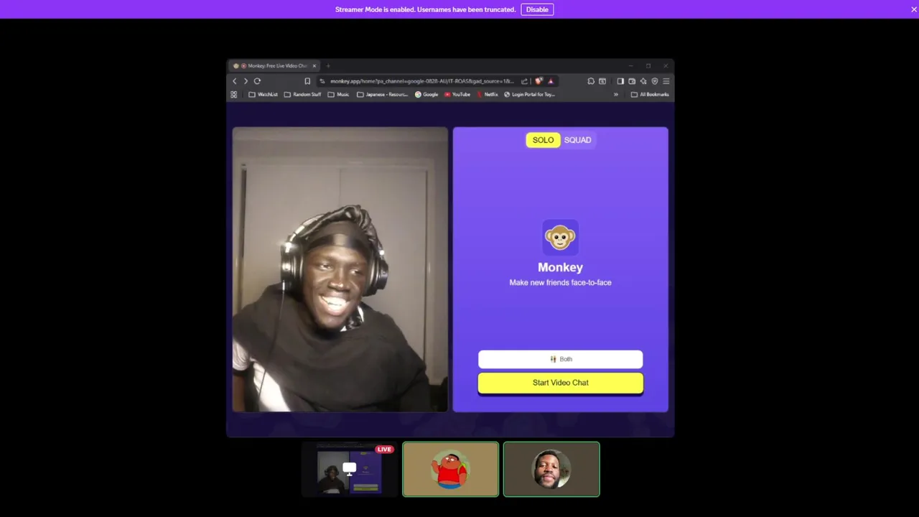
Task: Open the Brave Shields lion icon
Action: [x=538, y=81]
